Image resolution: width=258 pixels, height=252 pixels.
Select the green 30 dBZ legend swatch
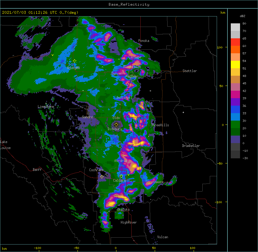pyautogui.click(x=235, y=125)
